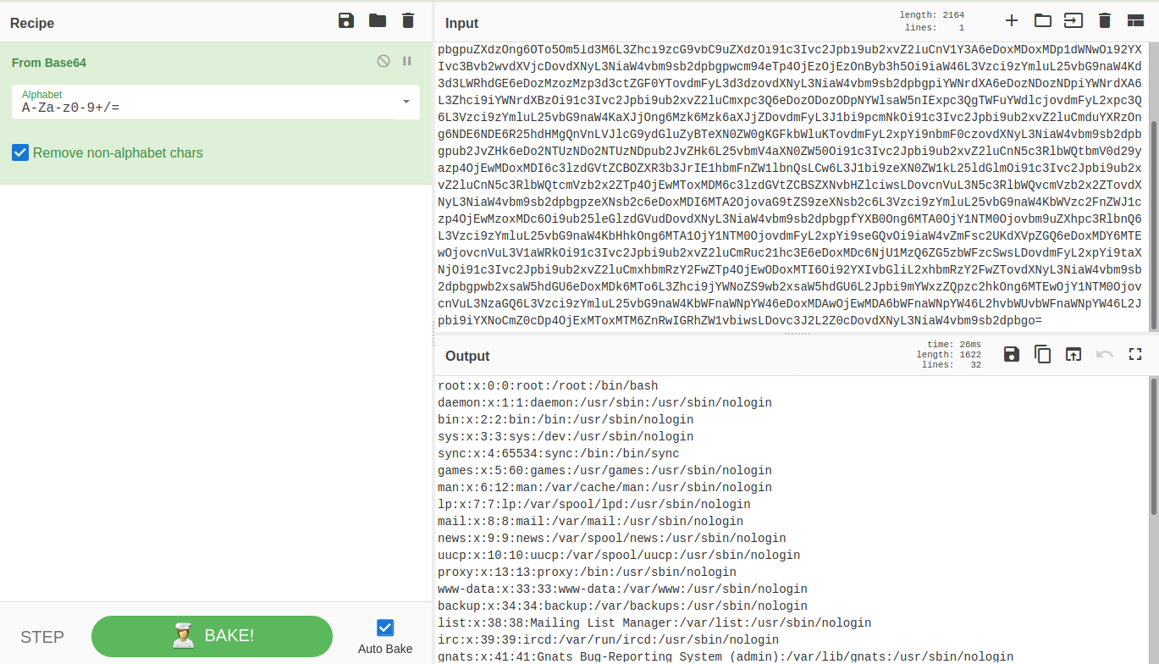The width and height of the screenshot is (1159, 664).
Task: Pause at From Base64 breakpoint
Action: coord(407,61)
